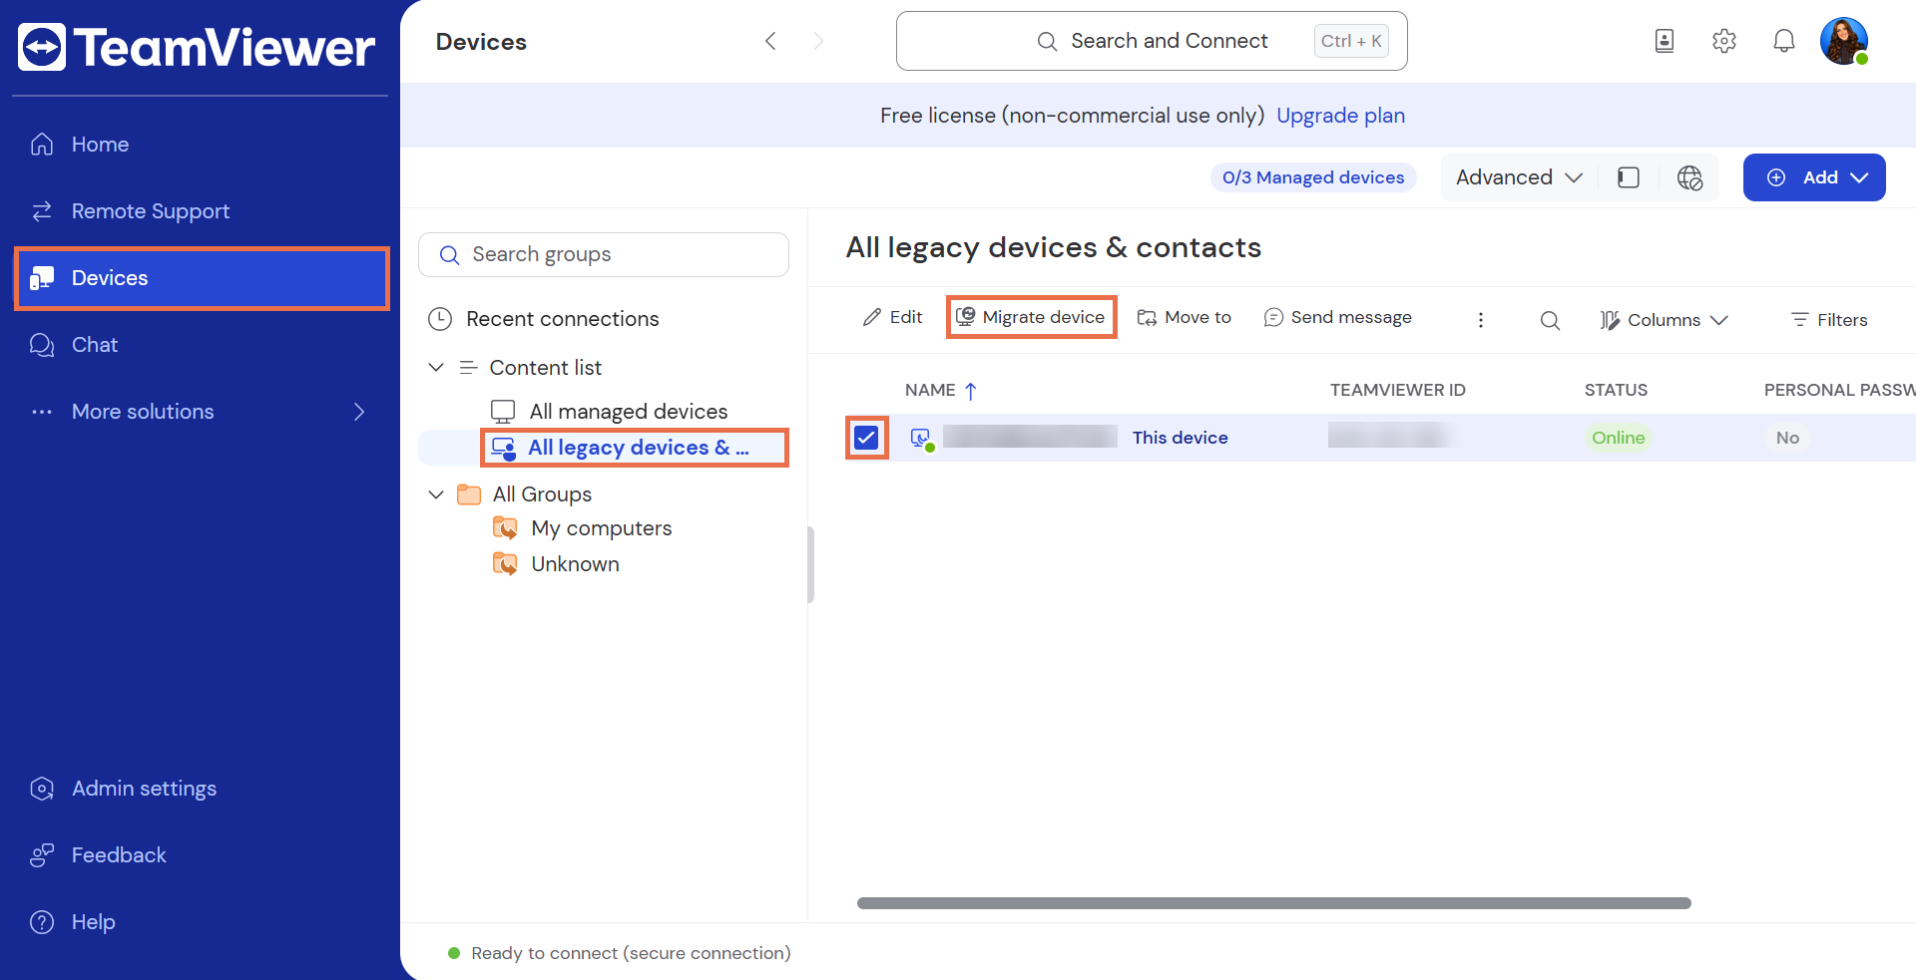The image size is (1916, 980).
Task: Click Send message action
Action: [1337, 317]
